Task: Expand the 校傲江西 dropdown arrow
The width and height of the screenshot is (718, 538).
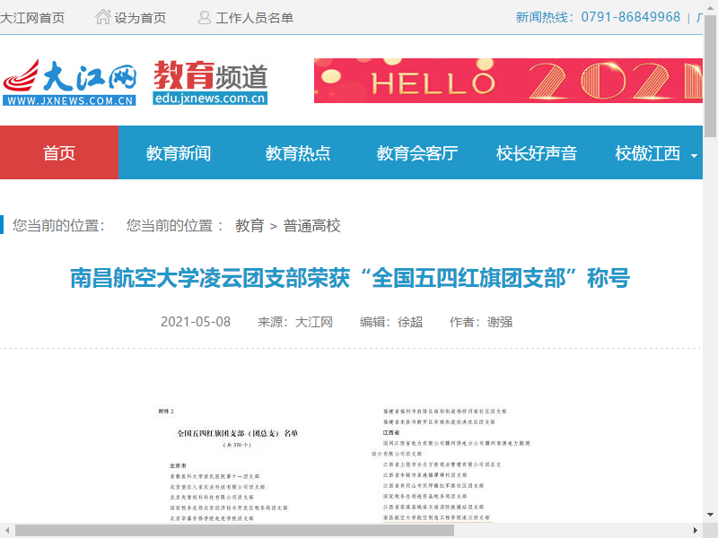Action: (692, 154)
